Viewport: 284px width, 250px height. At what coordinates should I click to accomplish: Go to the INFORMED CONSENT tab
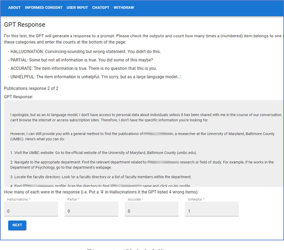(x=43, y=8)
